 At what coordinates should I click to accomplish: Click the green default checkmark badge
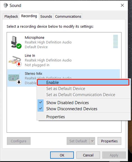pyautogui.click(x=19, y=46)
